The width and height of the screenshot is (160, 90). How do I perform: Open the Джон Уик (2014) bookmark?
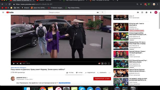38,8
